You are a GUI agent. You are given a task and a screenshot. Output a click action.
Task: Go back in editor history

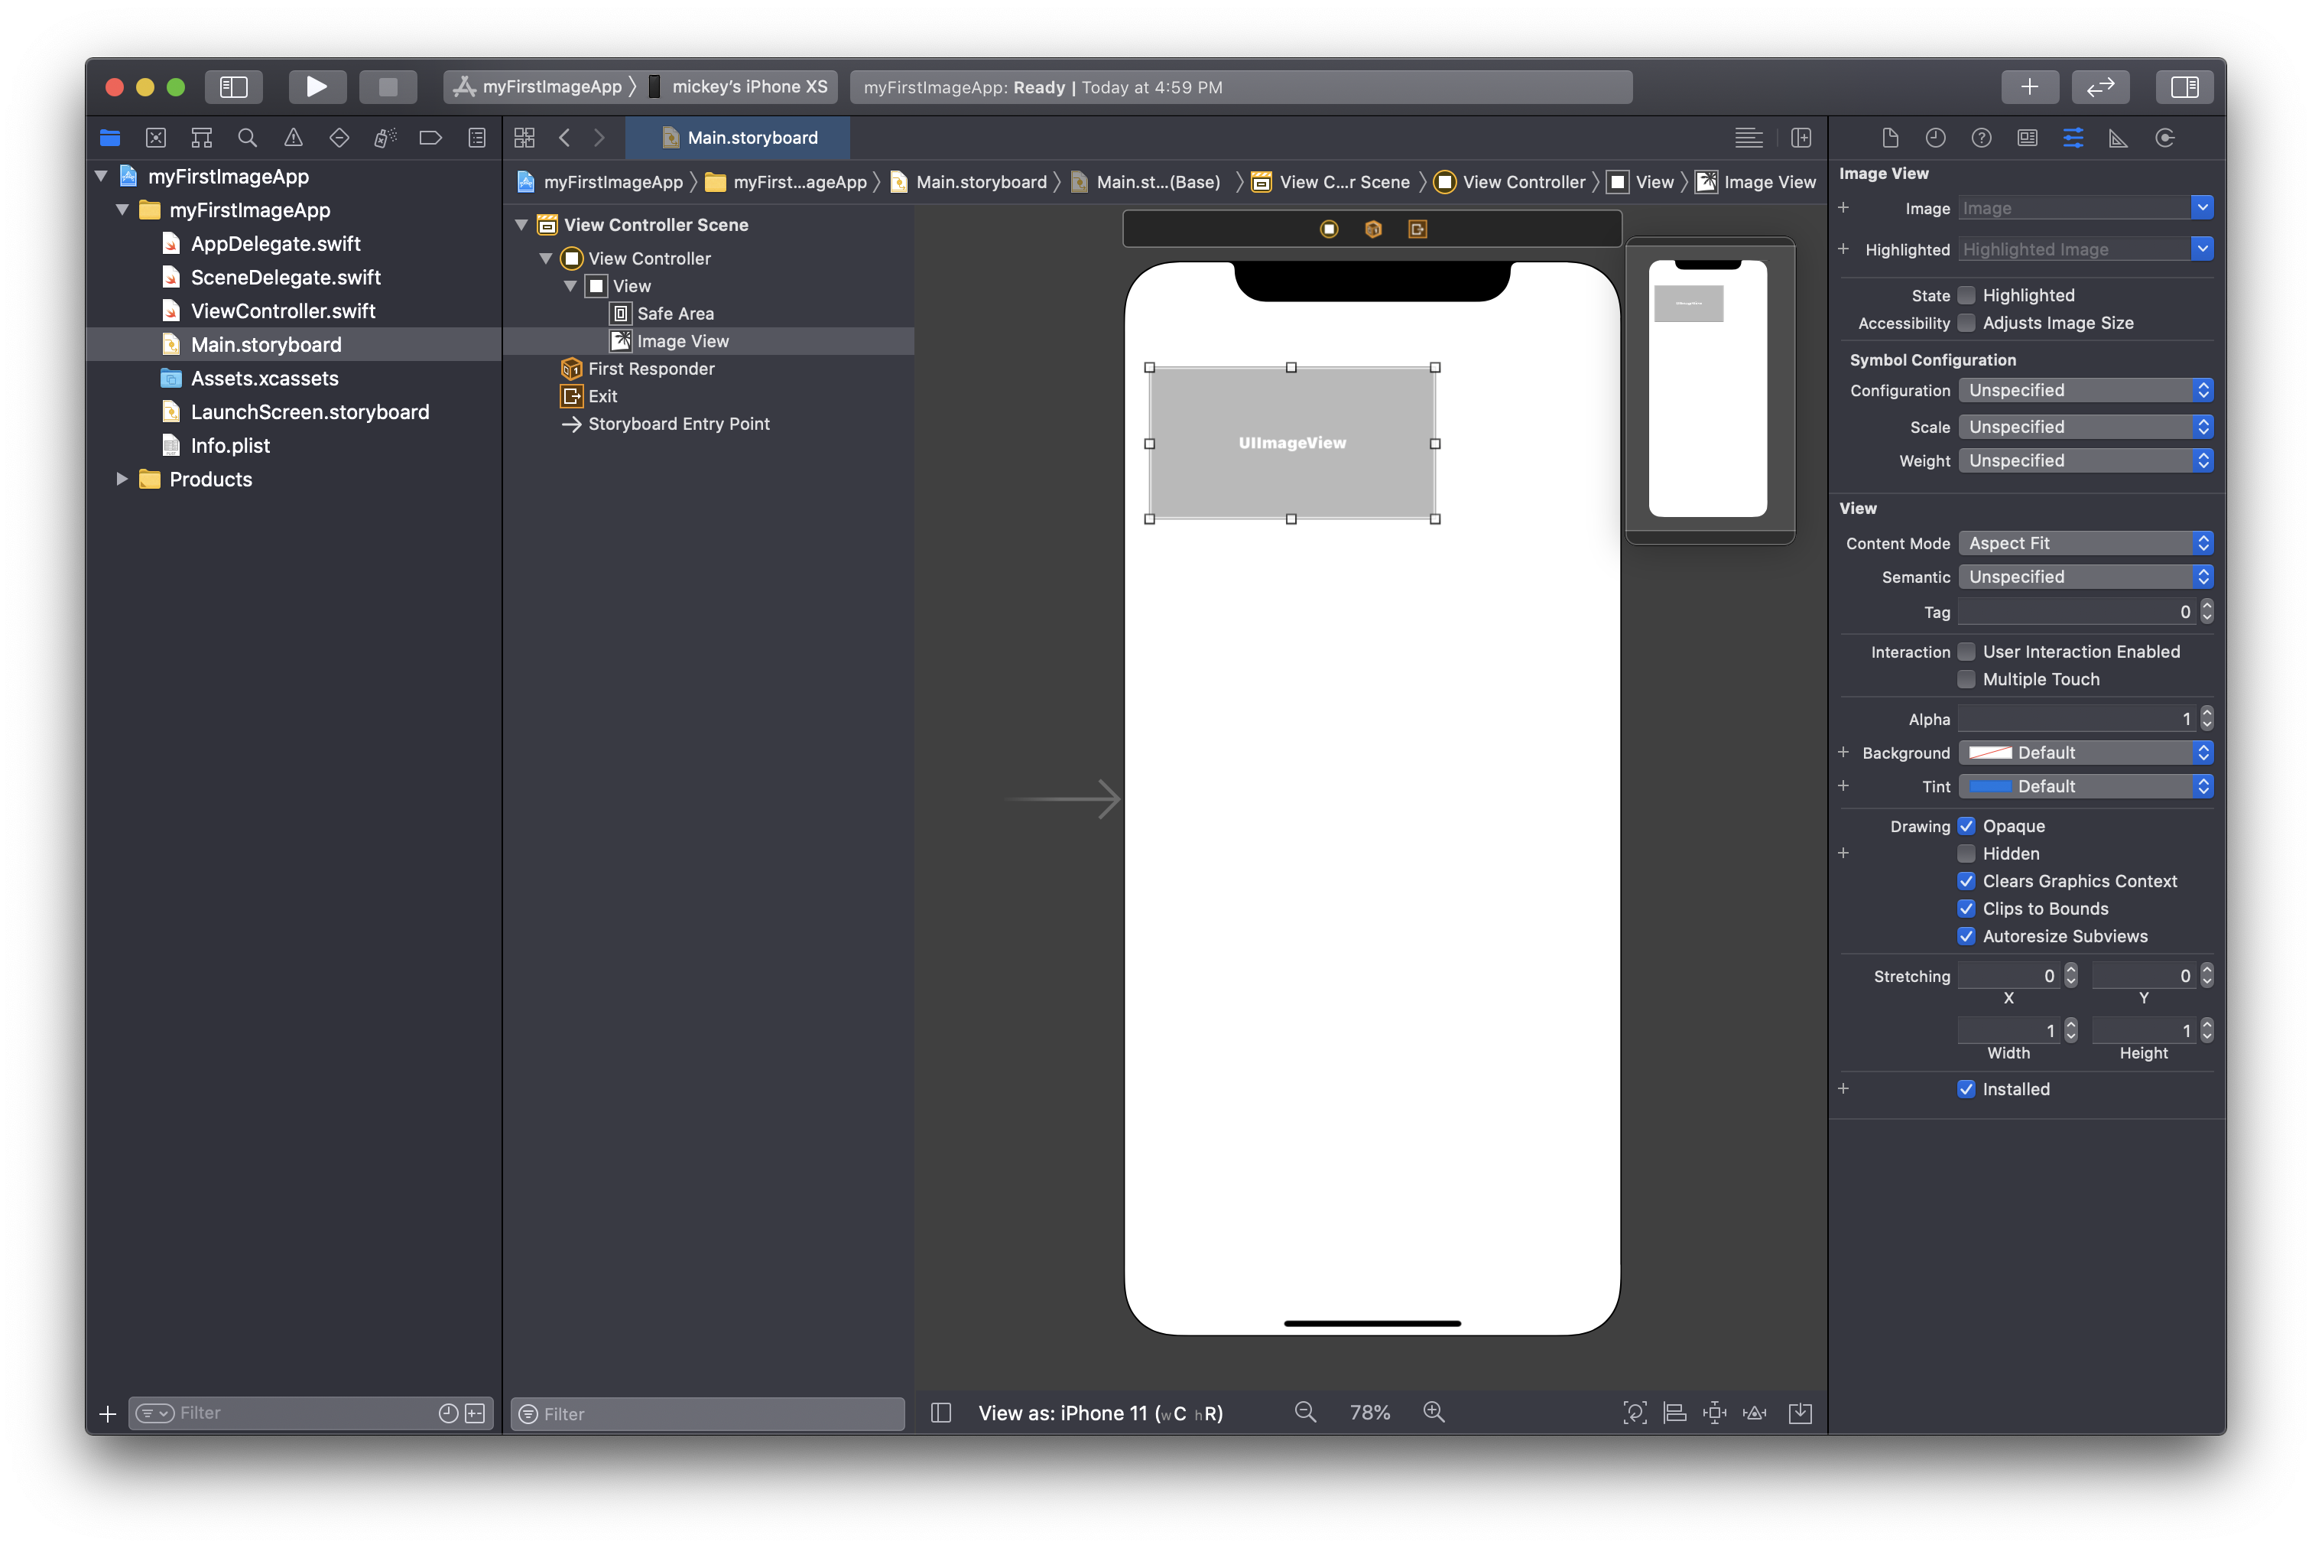(564, 138)
